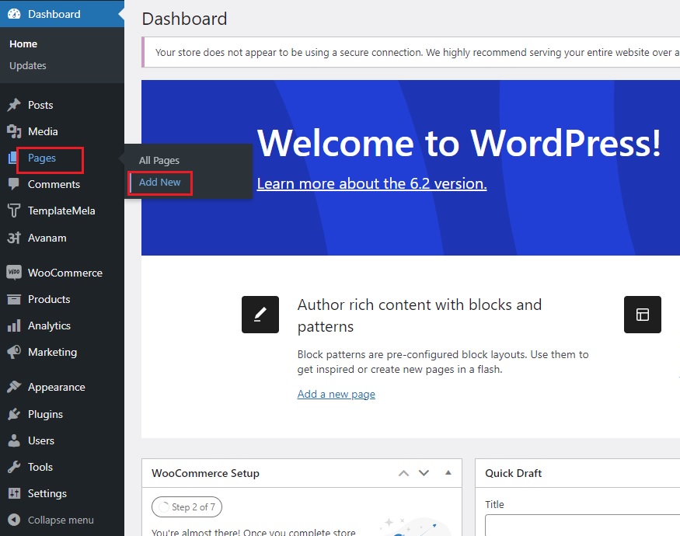Click the Dashboard page heading

184,19
